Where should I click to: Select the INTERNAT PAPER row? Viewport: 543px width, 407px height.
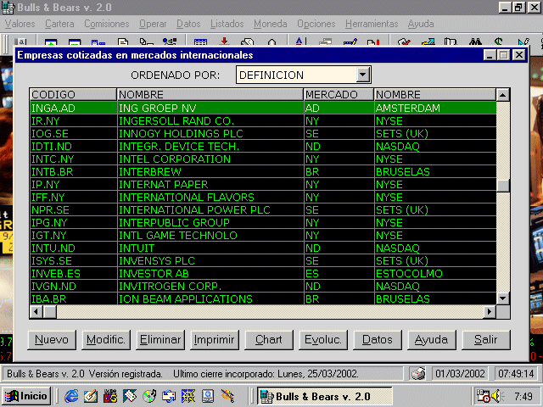(263, 185)
